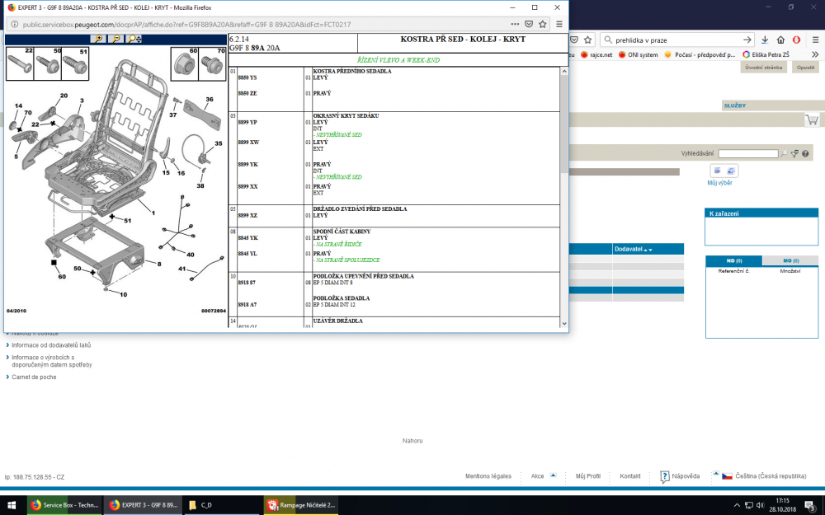This screenshot has height=515, width=825.
Task: Click the Czech flag language icon
Action: pyautogui.click(x=727, y=476)
